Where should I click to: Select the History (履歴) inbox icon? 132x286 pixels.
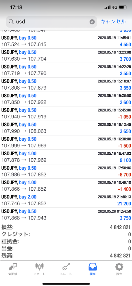pos(93,267)
